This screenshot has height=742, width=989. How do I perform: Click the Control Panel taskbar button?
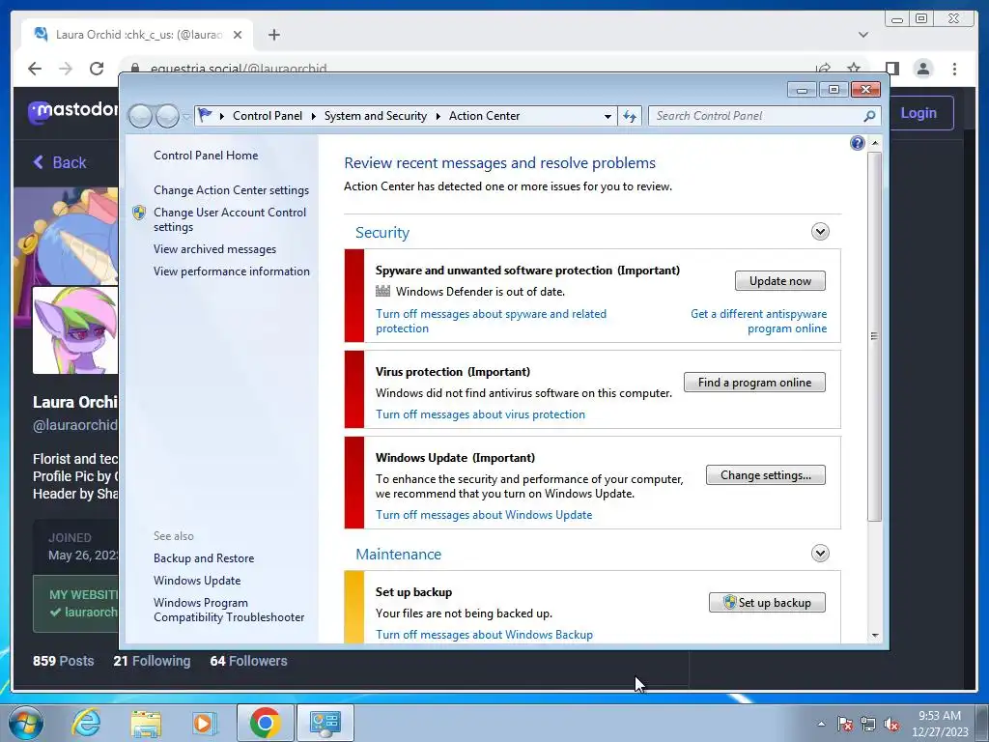click(325, 723)
